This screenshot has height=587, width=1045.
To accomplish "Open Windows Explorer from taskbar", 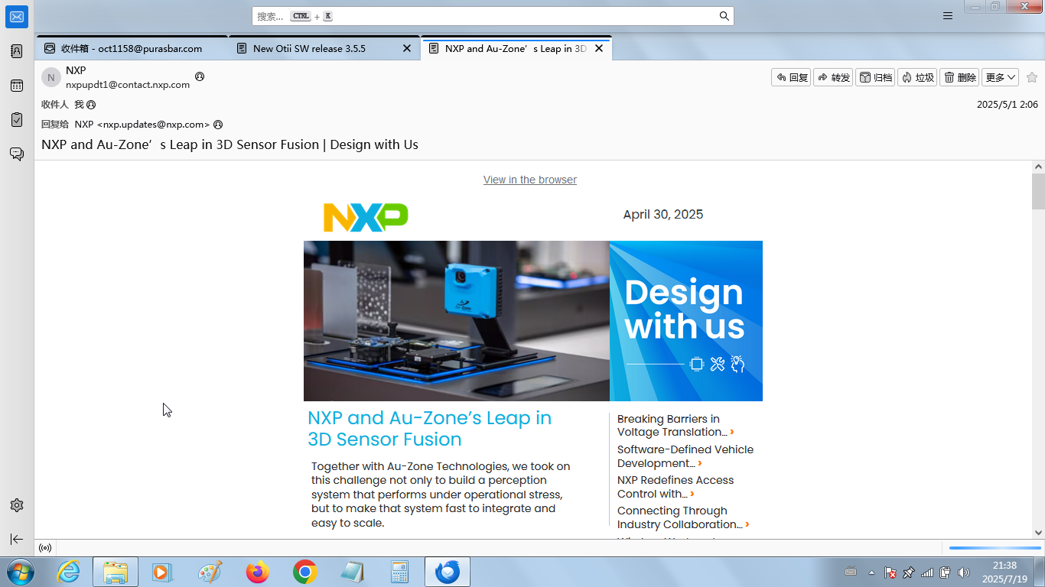I will [x=116, y=572].
